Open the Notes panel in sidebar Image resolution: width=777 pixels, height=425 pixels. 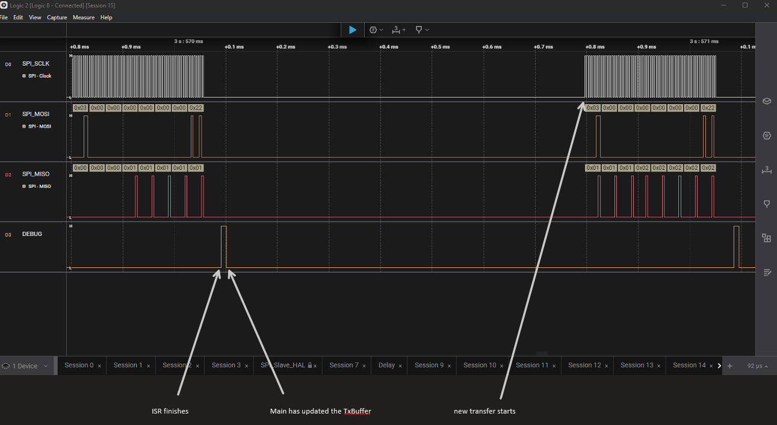pos(766,273)
